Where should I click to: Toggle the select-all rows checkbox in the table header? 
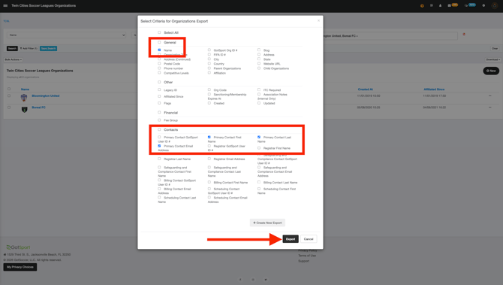click(x=9, y=89)
